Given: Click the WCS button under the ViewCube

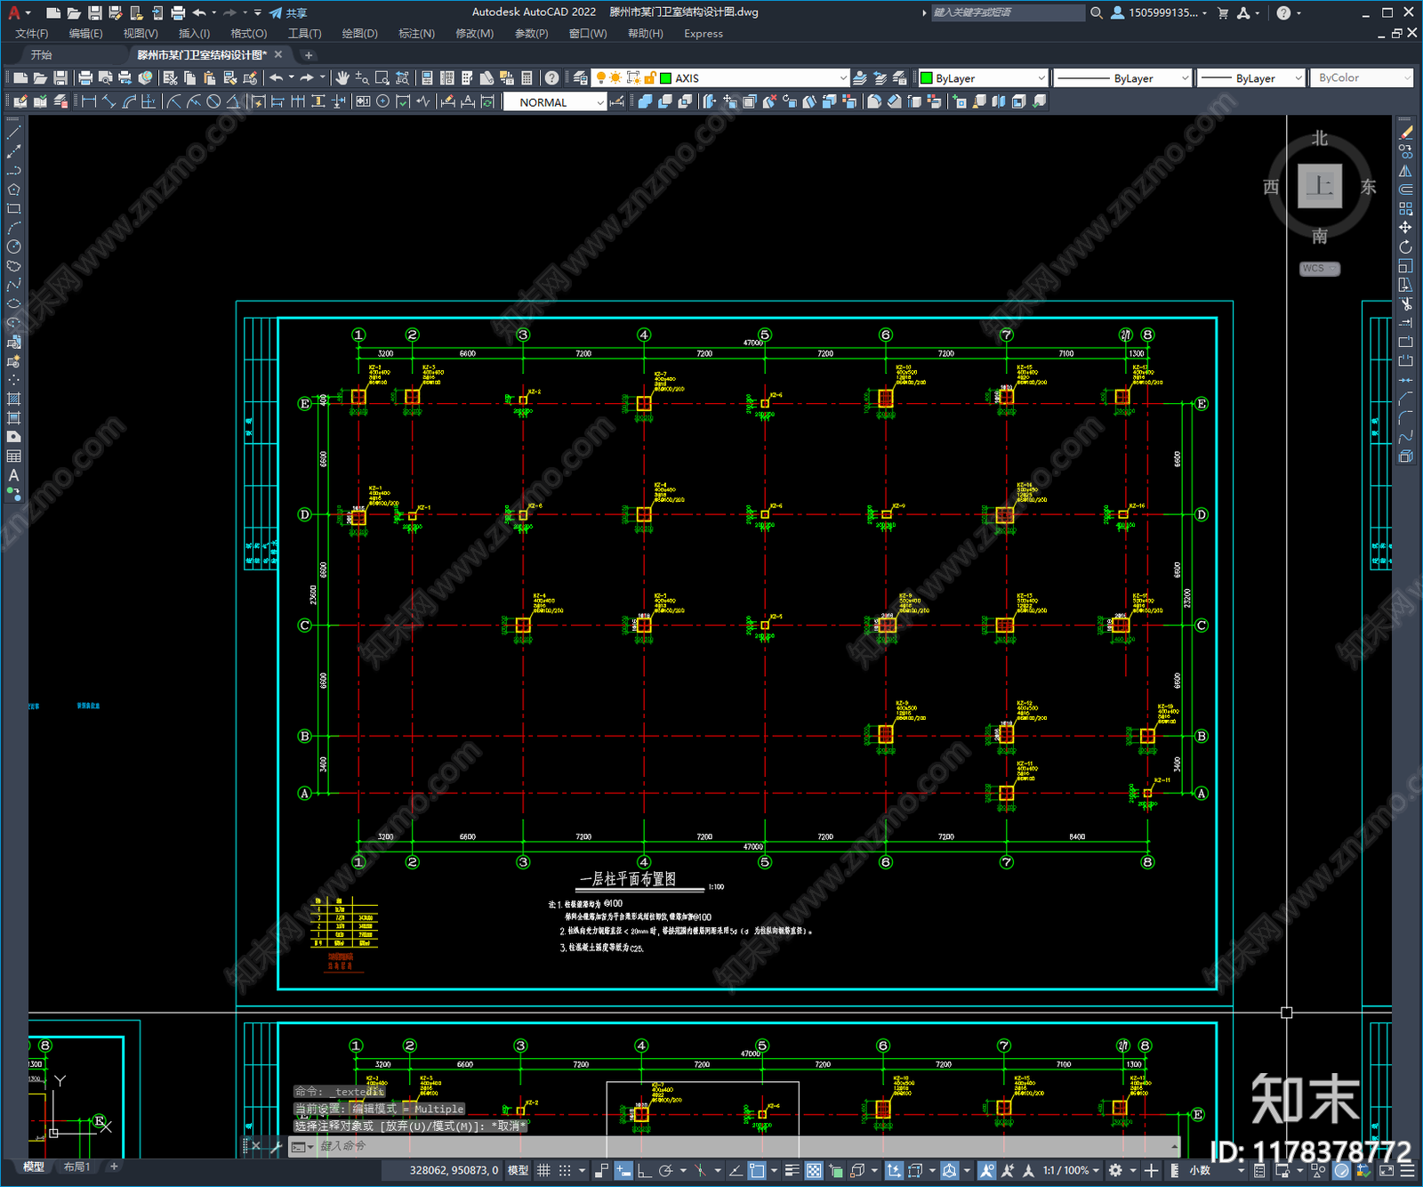Looking at the screenshot, I should pos(1319,269).
